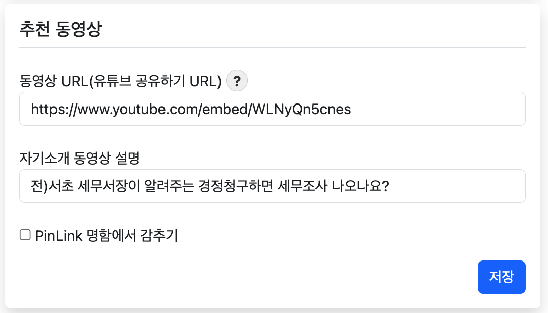Place cursor after 'WLNyQn5cnes' in URL field
The height and width of the screenshot is (313, 548).
352,109
